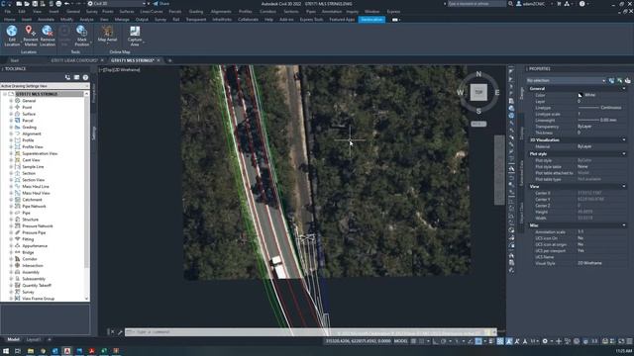
Task: Click the Select Objects icon in Properties
Action: coord(619,81)
